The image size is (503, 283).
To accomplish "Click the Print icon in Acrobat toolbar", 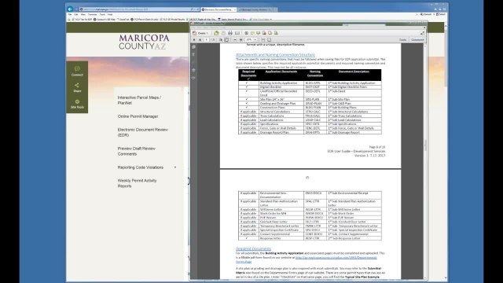I will pyautogui.click(x=230, y=33).
